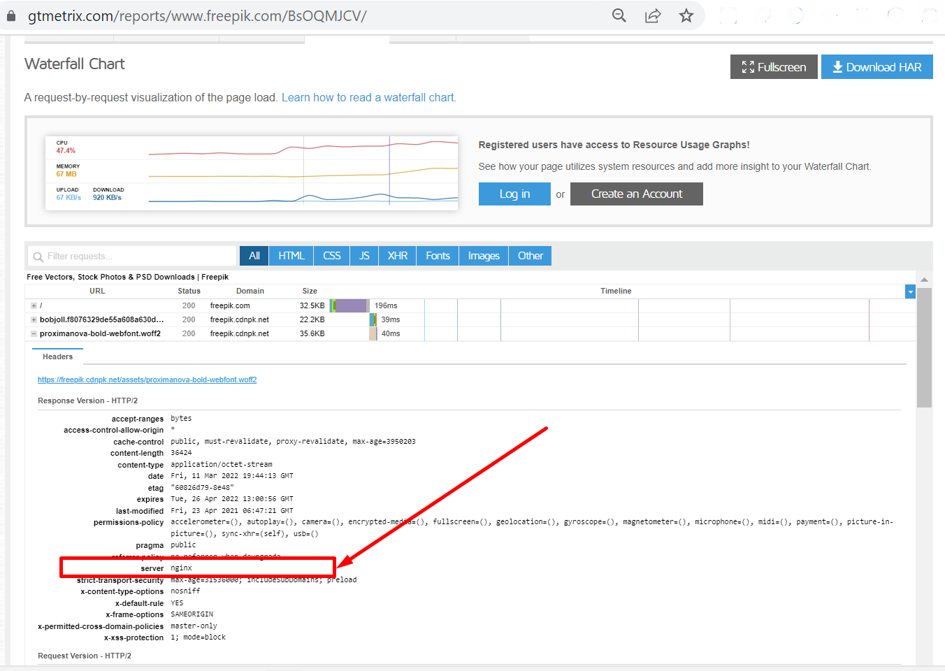This screenshot has width=945, height=671.
Task: Open the timeline column dropdown arrow
Action: [x=910, y=292]
